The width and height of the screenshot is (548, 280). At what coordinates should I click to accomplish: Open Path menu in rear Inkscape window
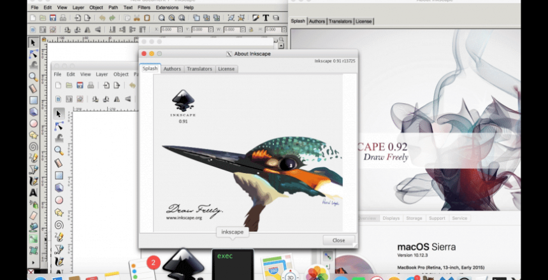(x=113, y=8)
